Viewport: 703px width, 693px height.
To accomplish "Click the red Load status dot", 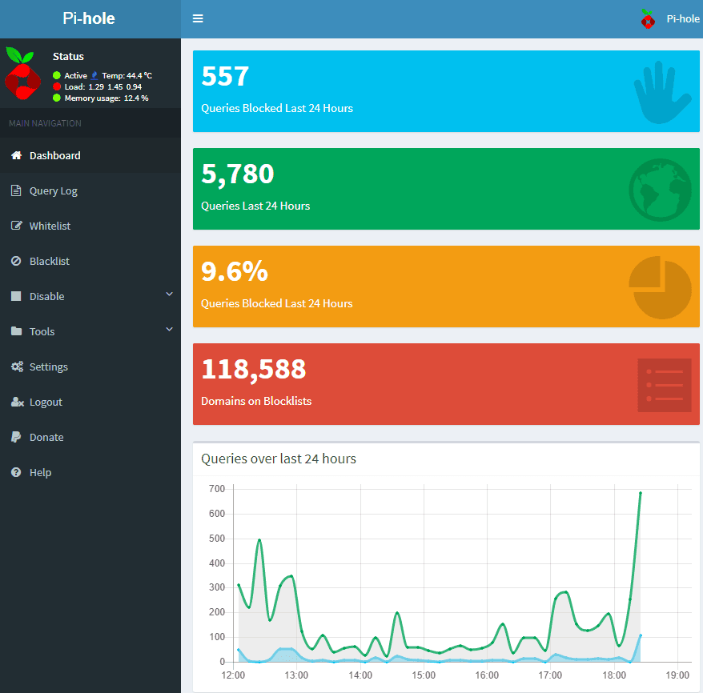I will click(57, 86).
